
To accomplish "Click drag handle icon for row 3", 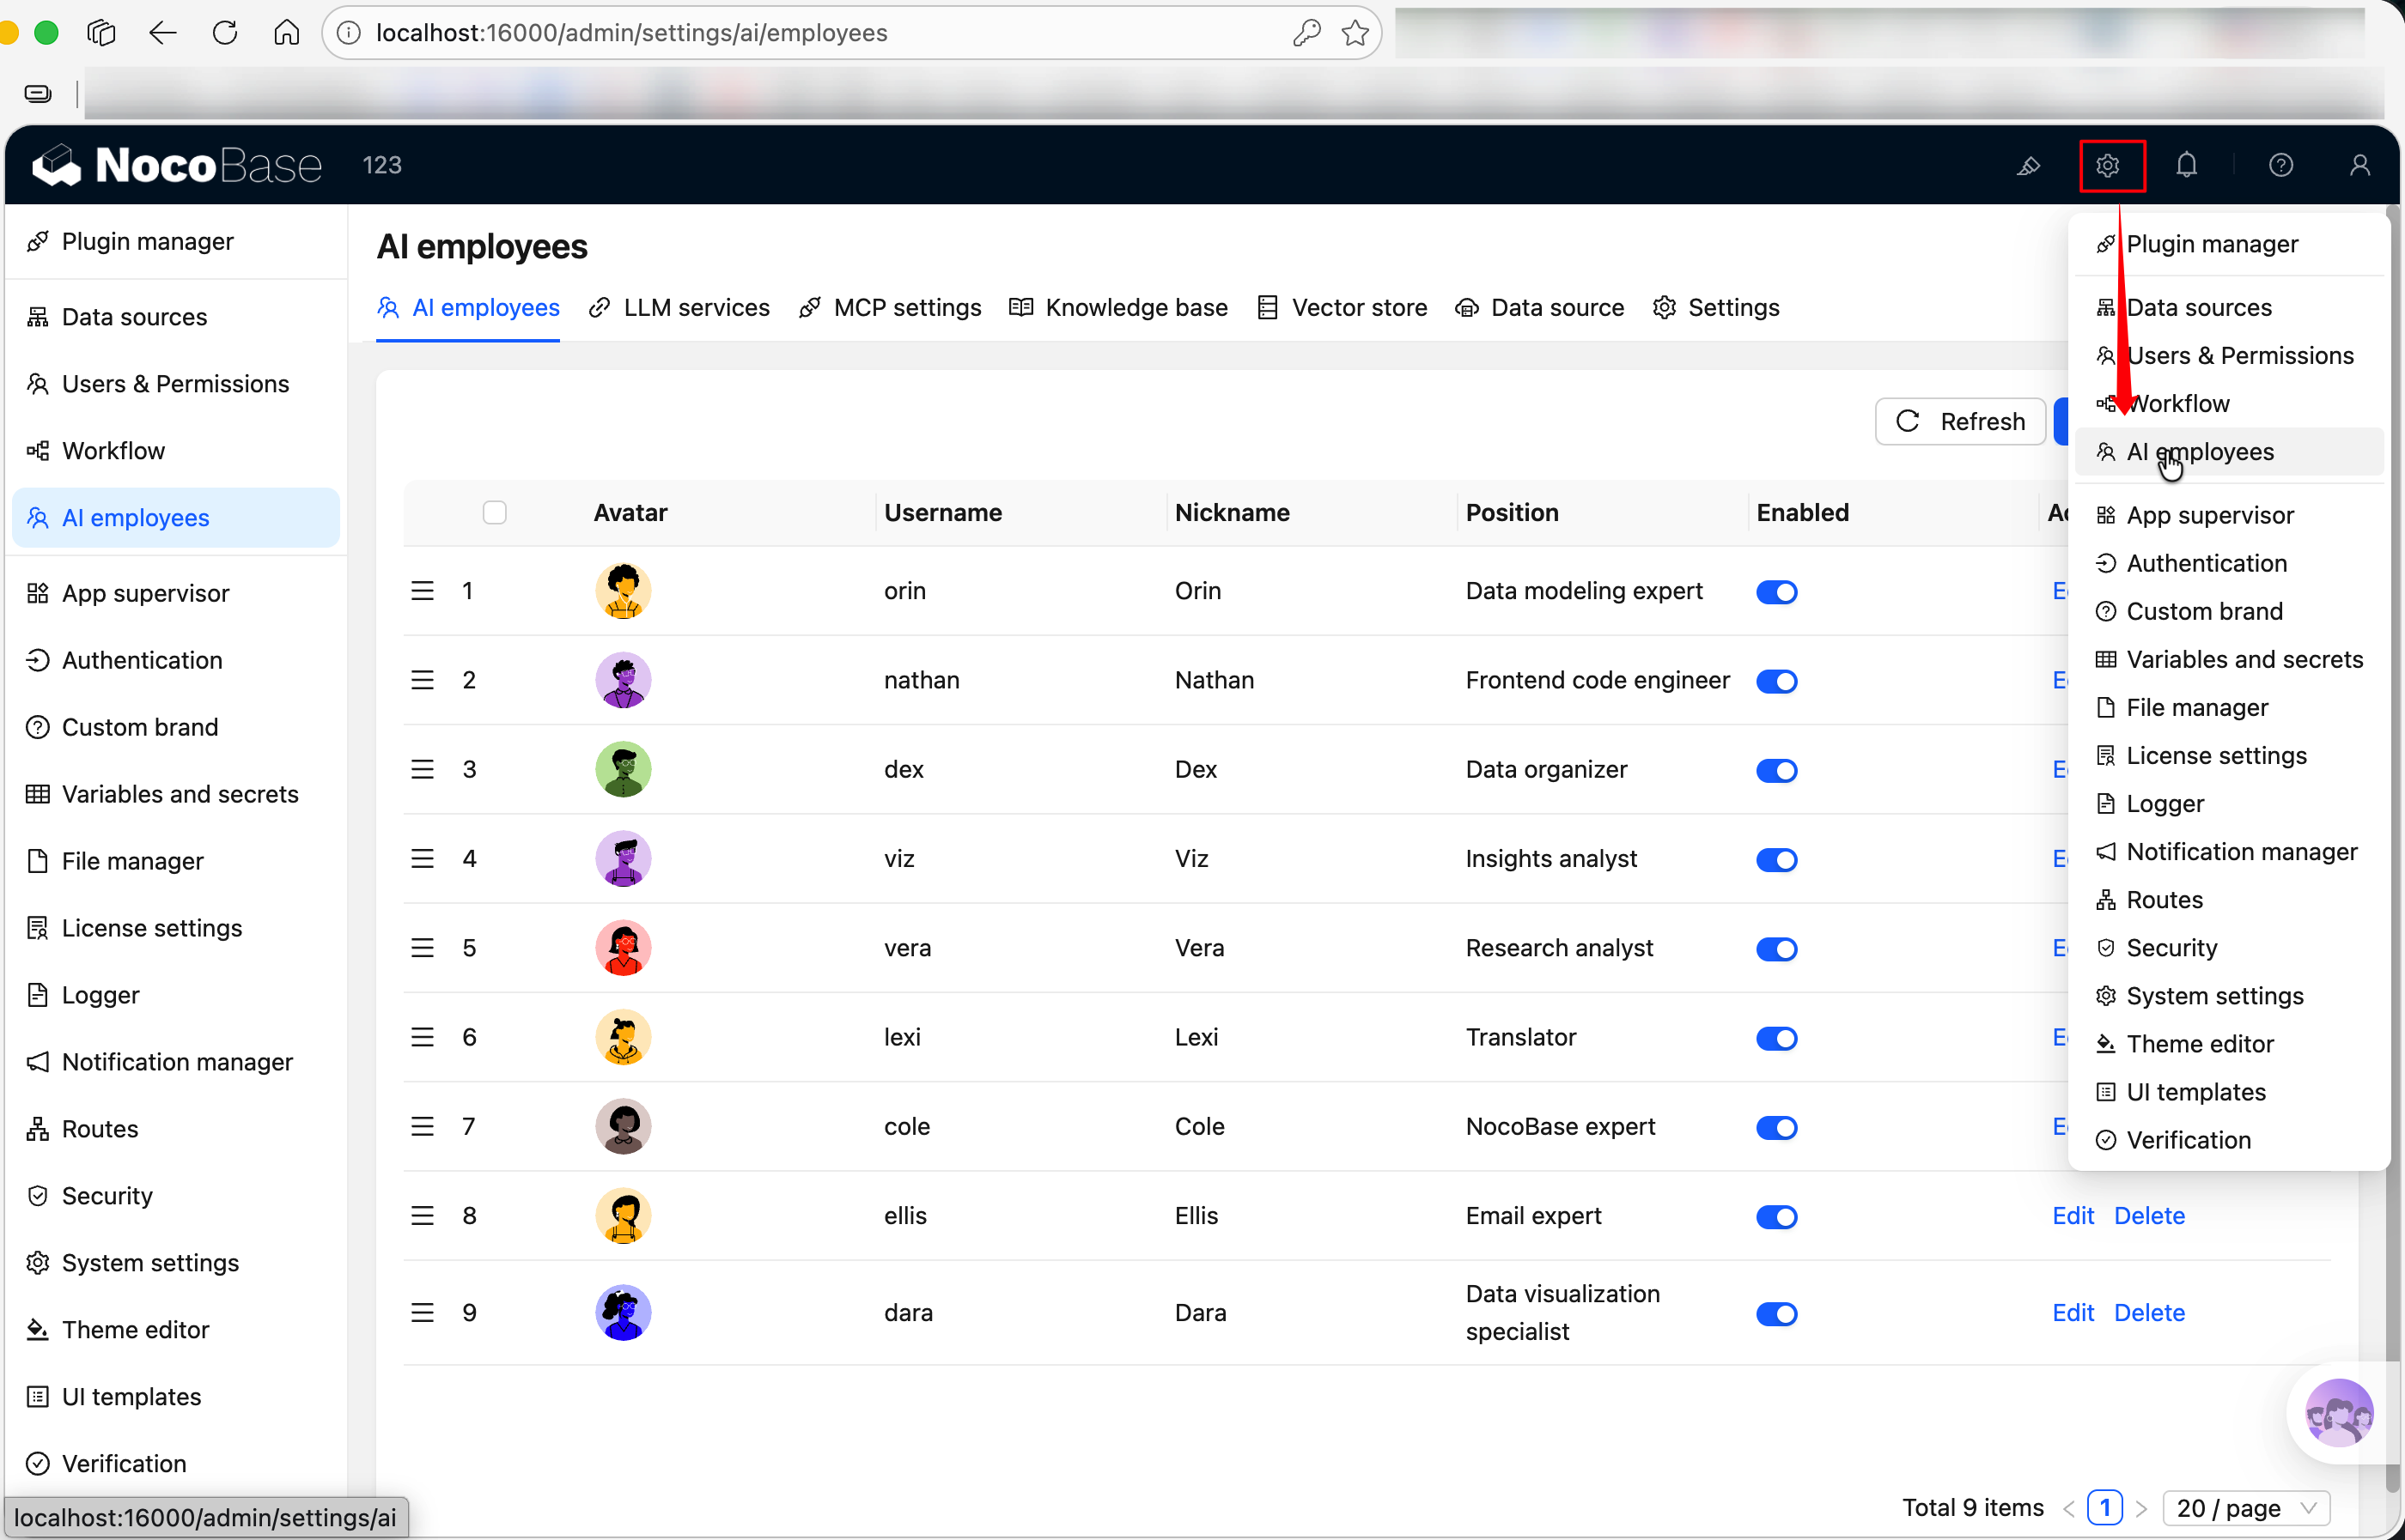I will coord(423,770).
